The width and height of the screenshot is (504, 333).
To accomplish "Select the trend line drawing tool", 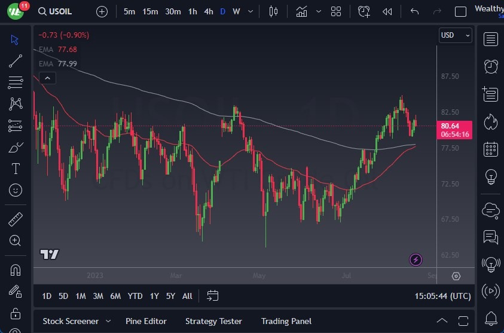I will coord(16,60).
